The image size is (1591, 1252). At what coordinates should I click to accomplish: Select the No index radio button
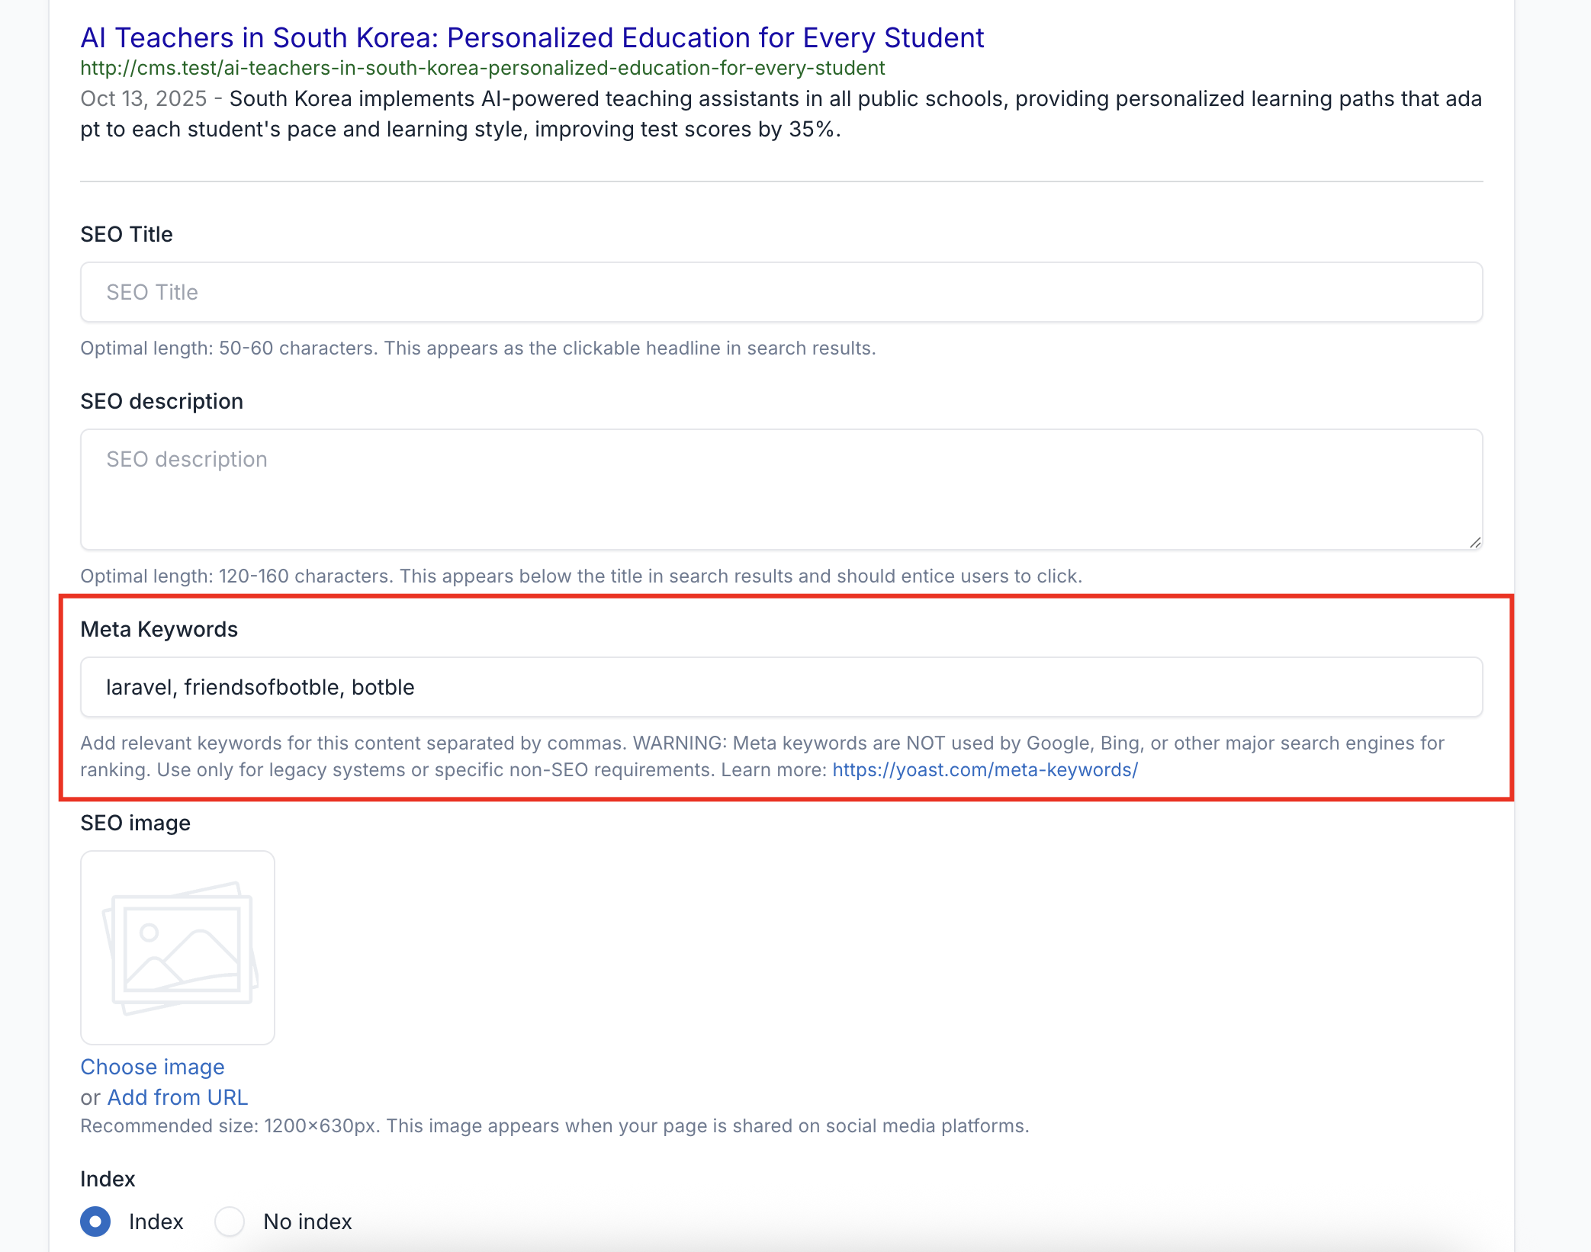click(x=230, y=1222)
